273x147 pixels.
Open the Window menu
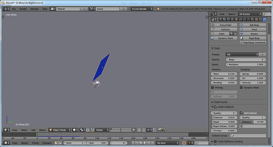point(35,9)
